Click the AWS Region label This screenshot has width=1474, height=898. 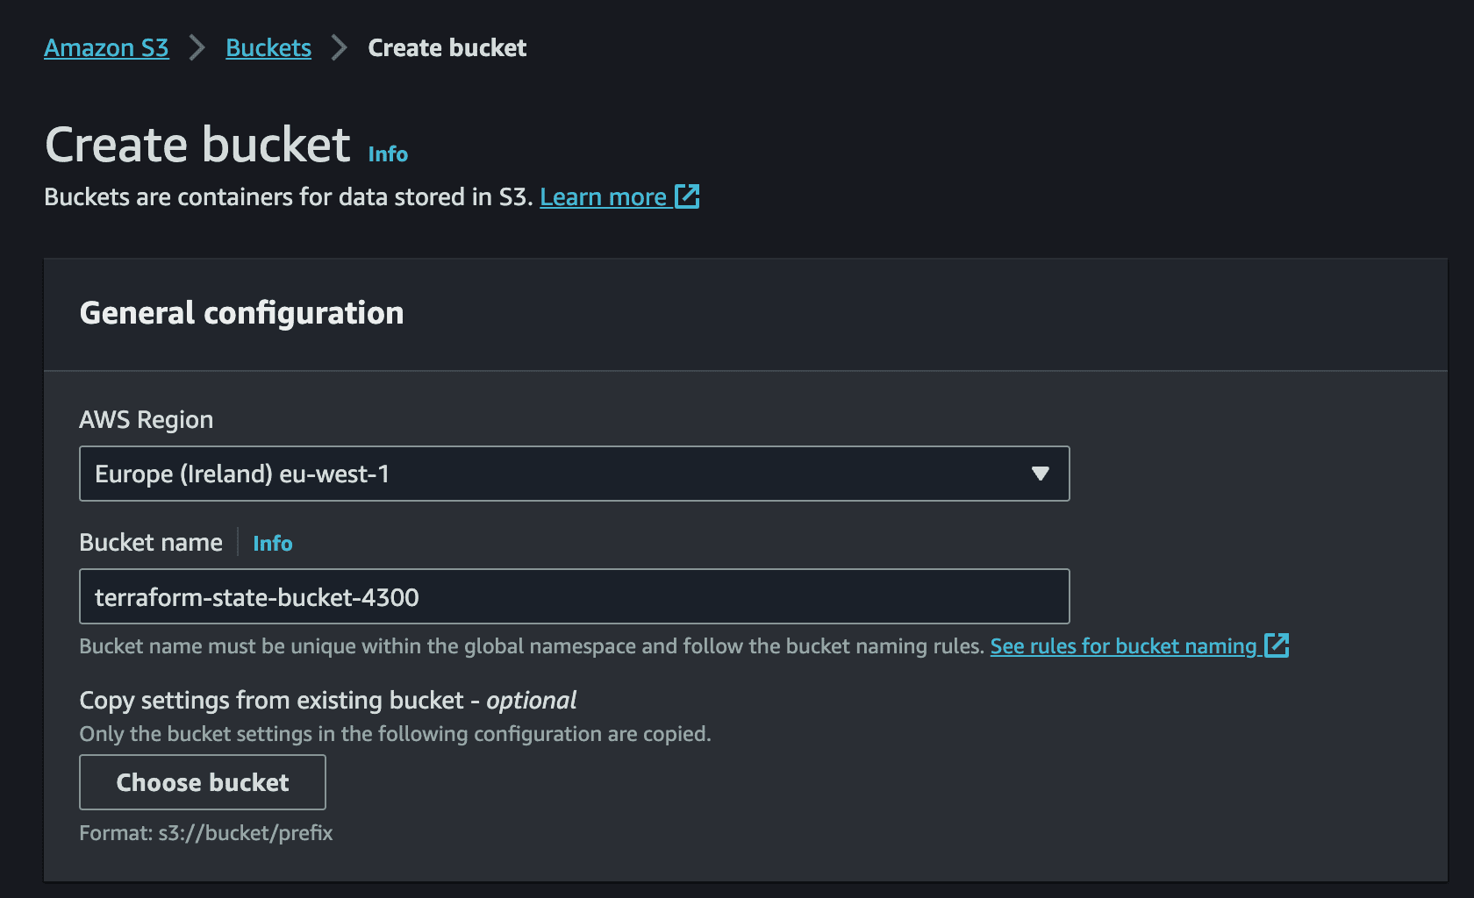(x=147, y=419)
